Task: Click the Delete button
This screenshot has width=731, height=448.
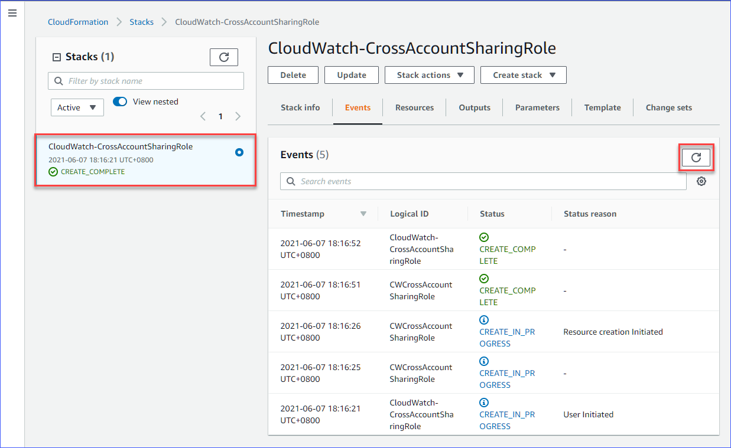Action: tap(293, 75)
